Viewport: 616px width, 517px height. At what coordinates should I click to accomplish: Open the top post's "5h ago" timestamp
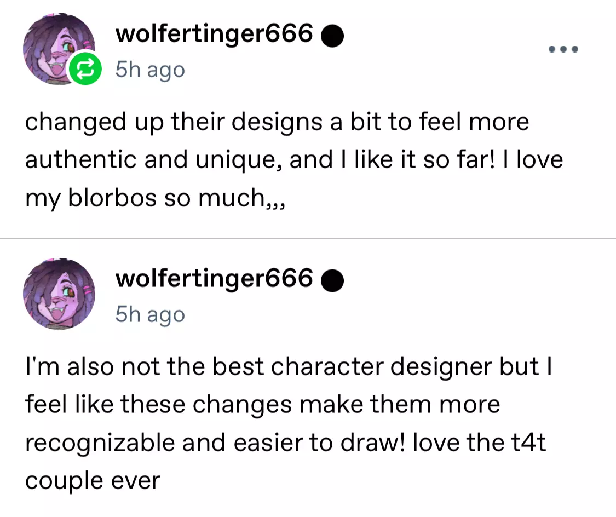coord(150,70)
